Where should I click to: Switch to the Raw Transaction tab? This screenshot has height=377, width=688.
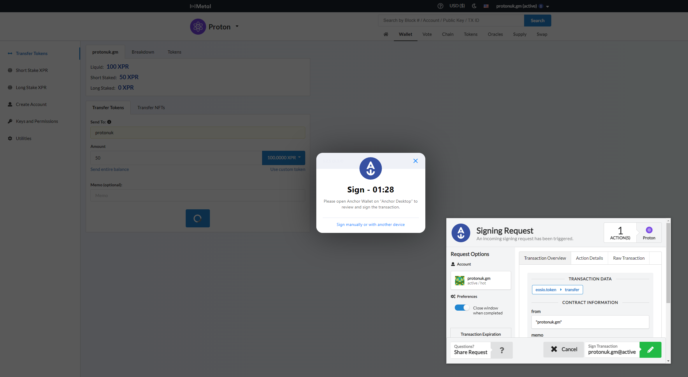coord(629,258)
